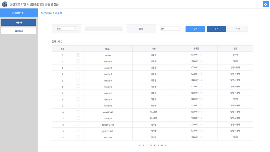Tick the checkbox in the master1 row
Screen dimensions: 270x152
78,61
